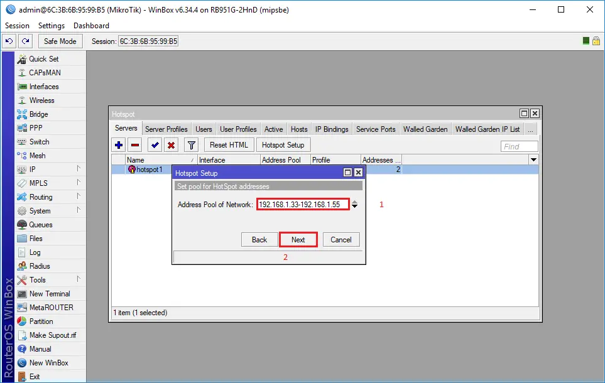Open the Radius menu icon
605x383 pixels.
pos(22,266)
